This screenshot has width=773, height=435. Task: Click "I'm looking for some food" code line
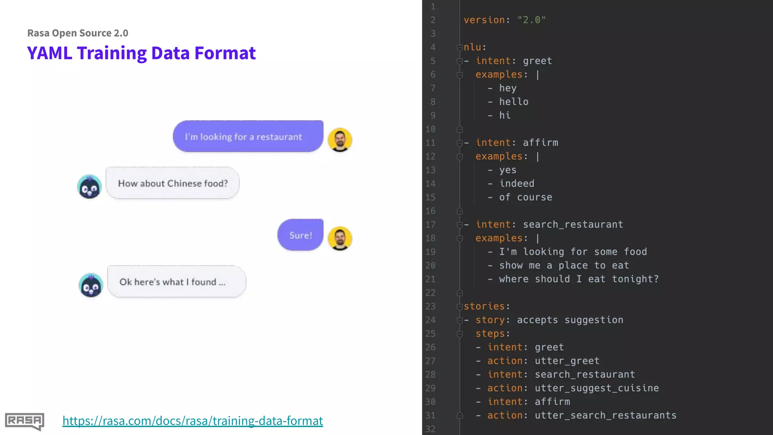567,252
